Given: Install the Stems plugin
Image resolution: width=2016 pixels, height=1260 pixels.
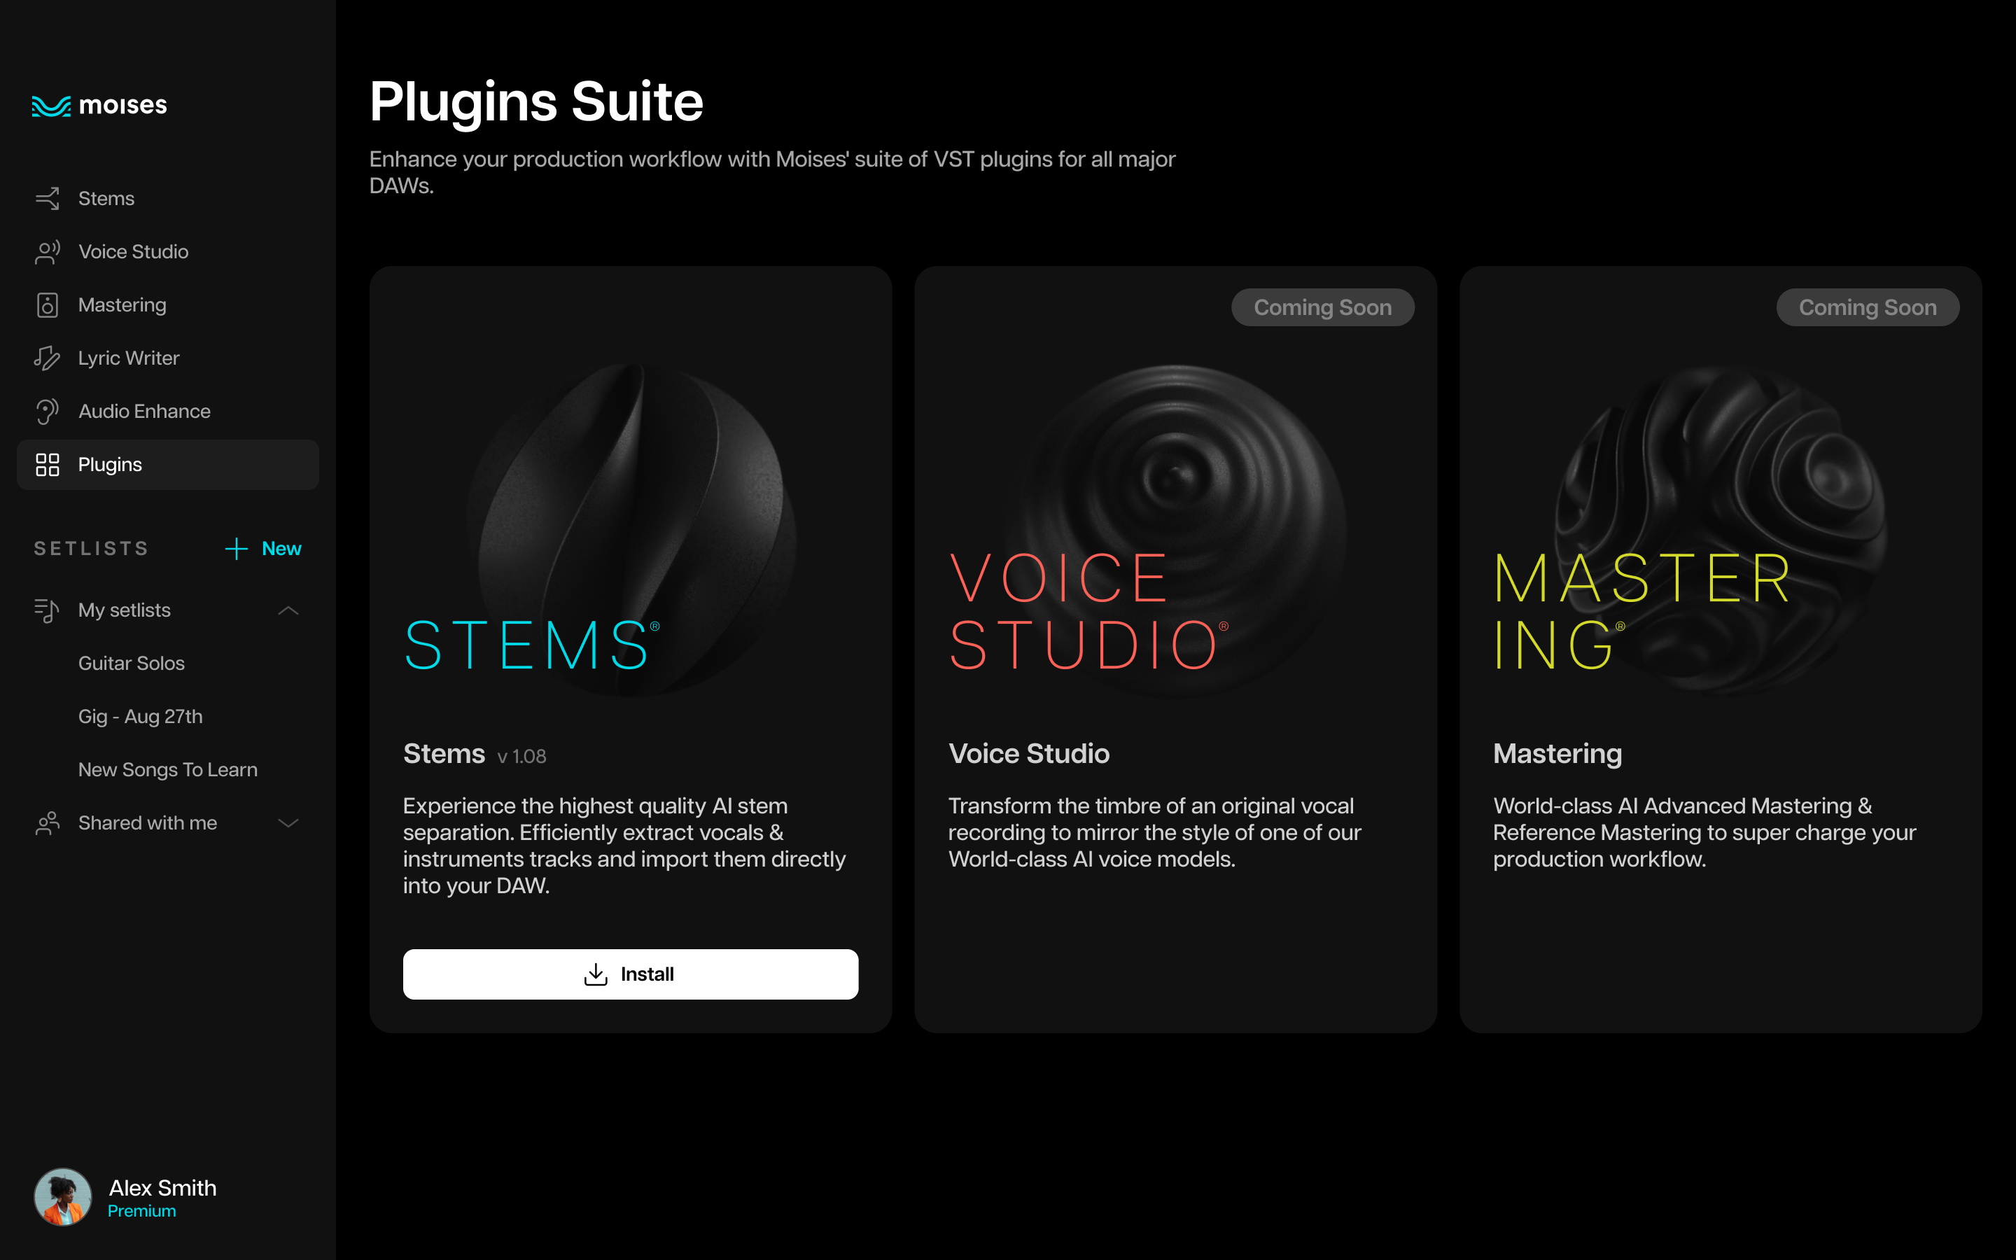Looking at the screenshot, I should coord(631,974).
